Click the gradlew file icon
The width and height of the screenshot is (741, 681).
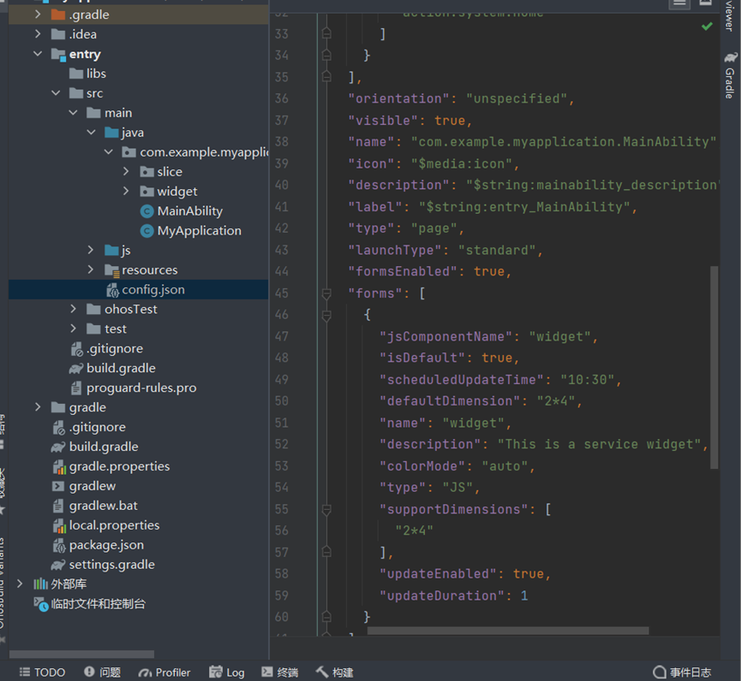[x=58, y=486]
